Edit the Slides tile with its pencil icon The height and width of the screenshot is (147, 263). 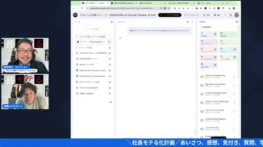click(x=235, y=58)
